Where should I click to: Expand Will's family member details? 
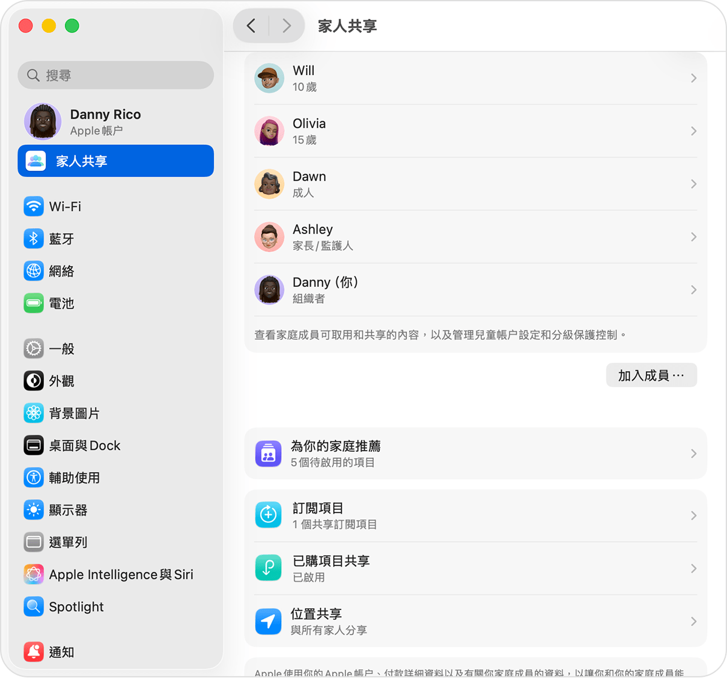(x=694, y=78)
